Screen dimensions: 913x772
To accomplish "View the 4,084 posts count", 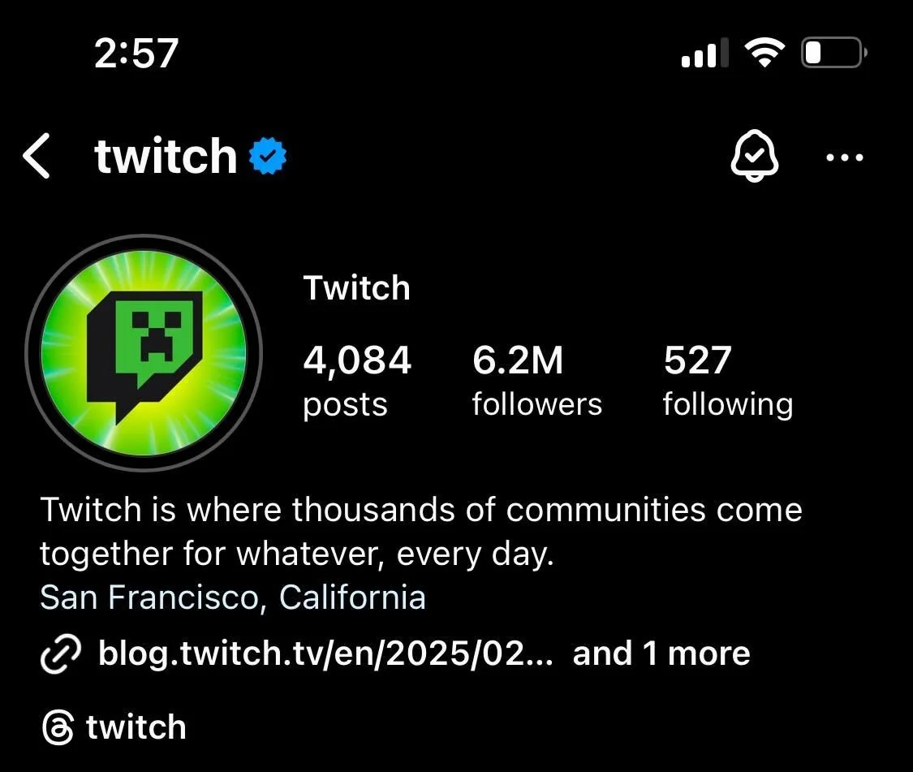I will point(357,381).
